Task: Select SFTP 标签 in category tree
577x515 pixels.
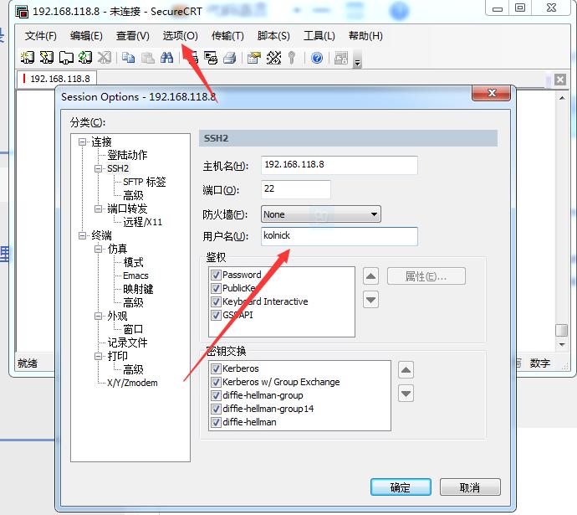Action: (145, 182)
